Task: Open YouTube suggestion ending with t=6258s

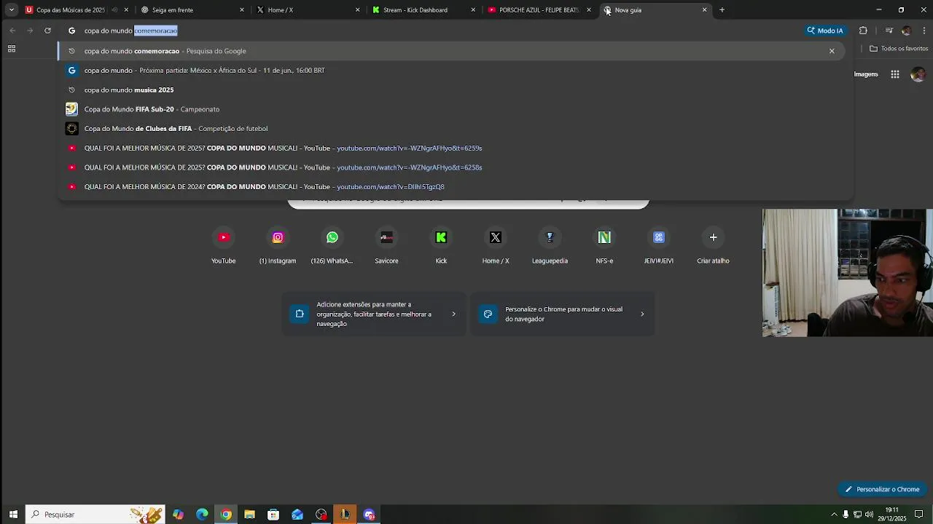Action: click(452, 167)
